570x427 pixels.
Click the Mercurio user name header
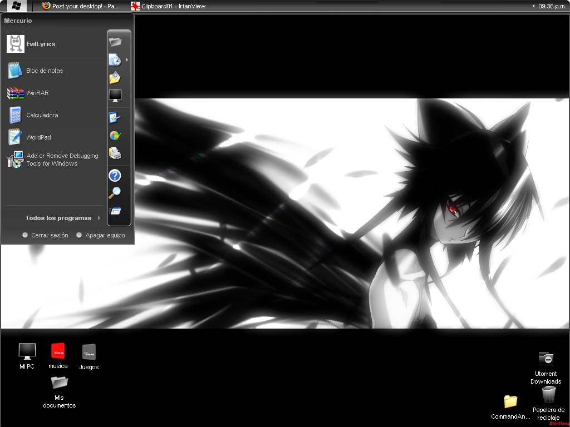pyautogui.click(x=18, y=21)
